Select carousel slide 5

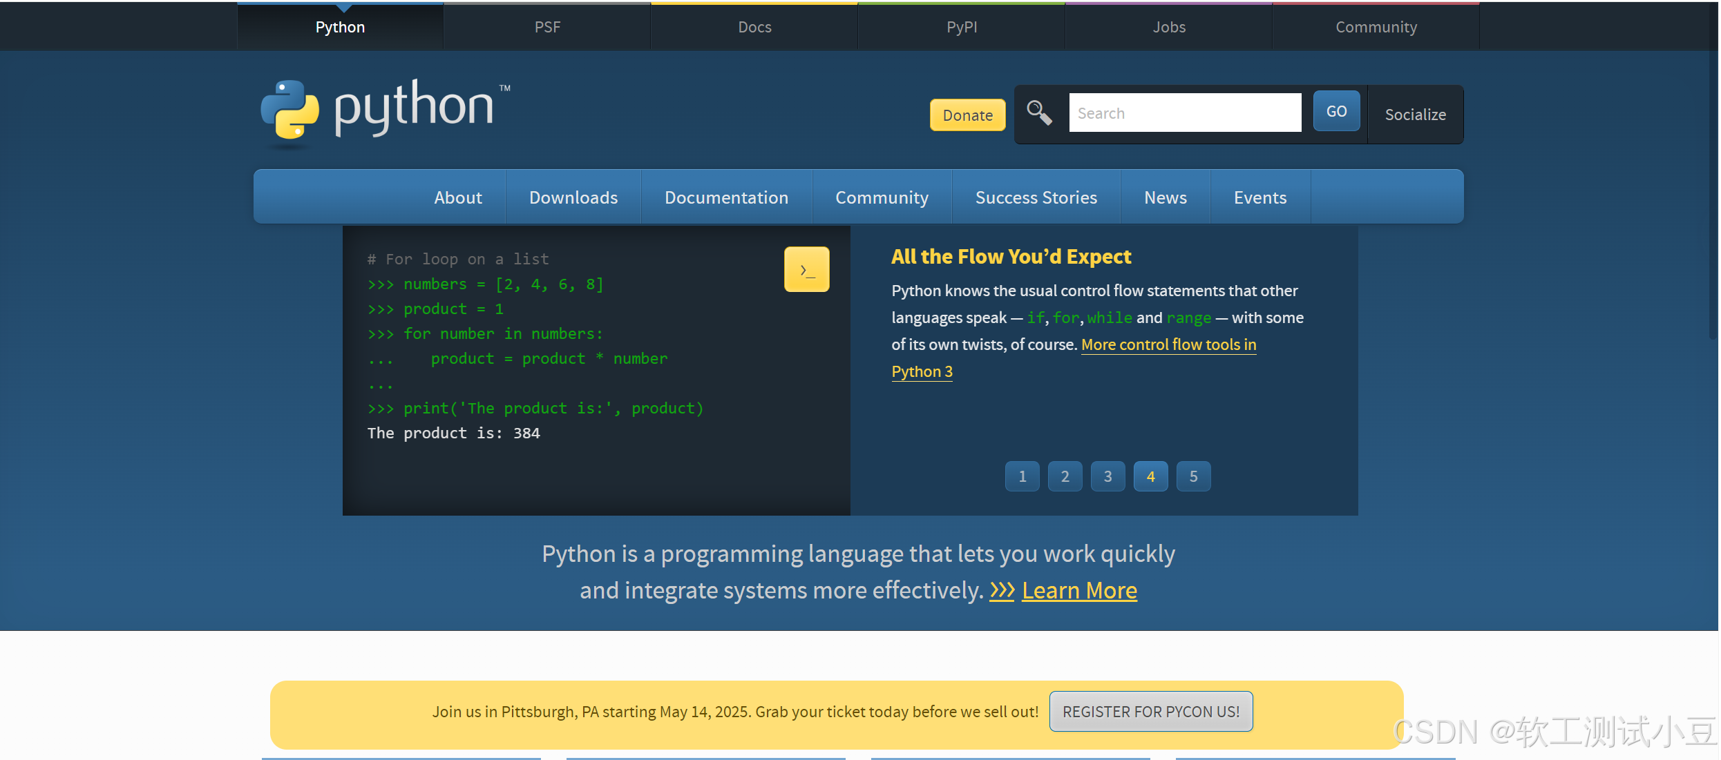(x=1193, y=476)
